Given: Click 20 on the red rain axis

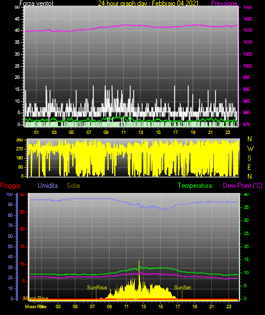Looking at the screenshot, I should tap(22, 229).
